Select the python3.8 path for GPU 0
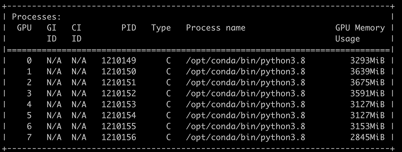 coord(246,61)
